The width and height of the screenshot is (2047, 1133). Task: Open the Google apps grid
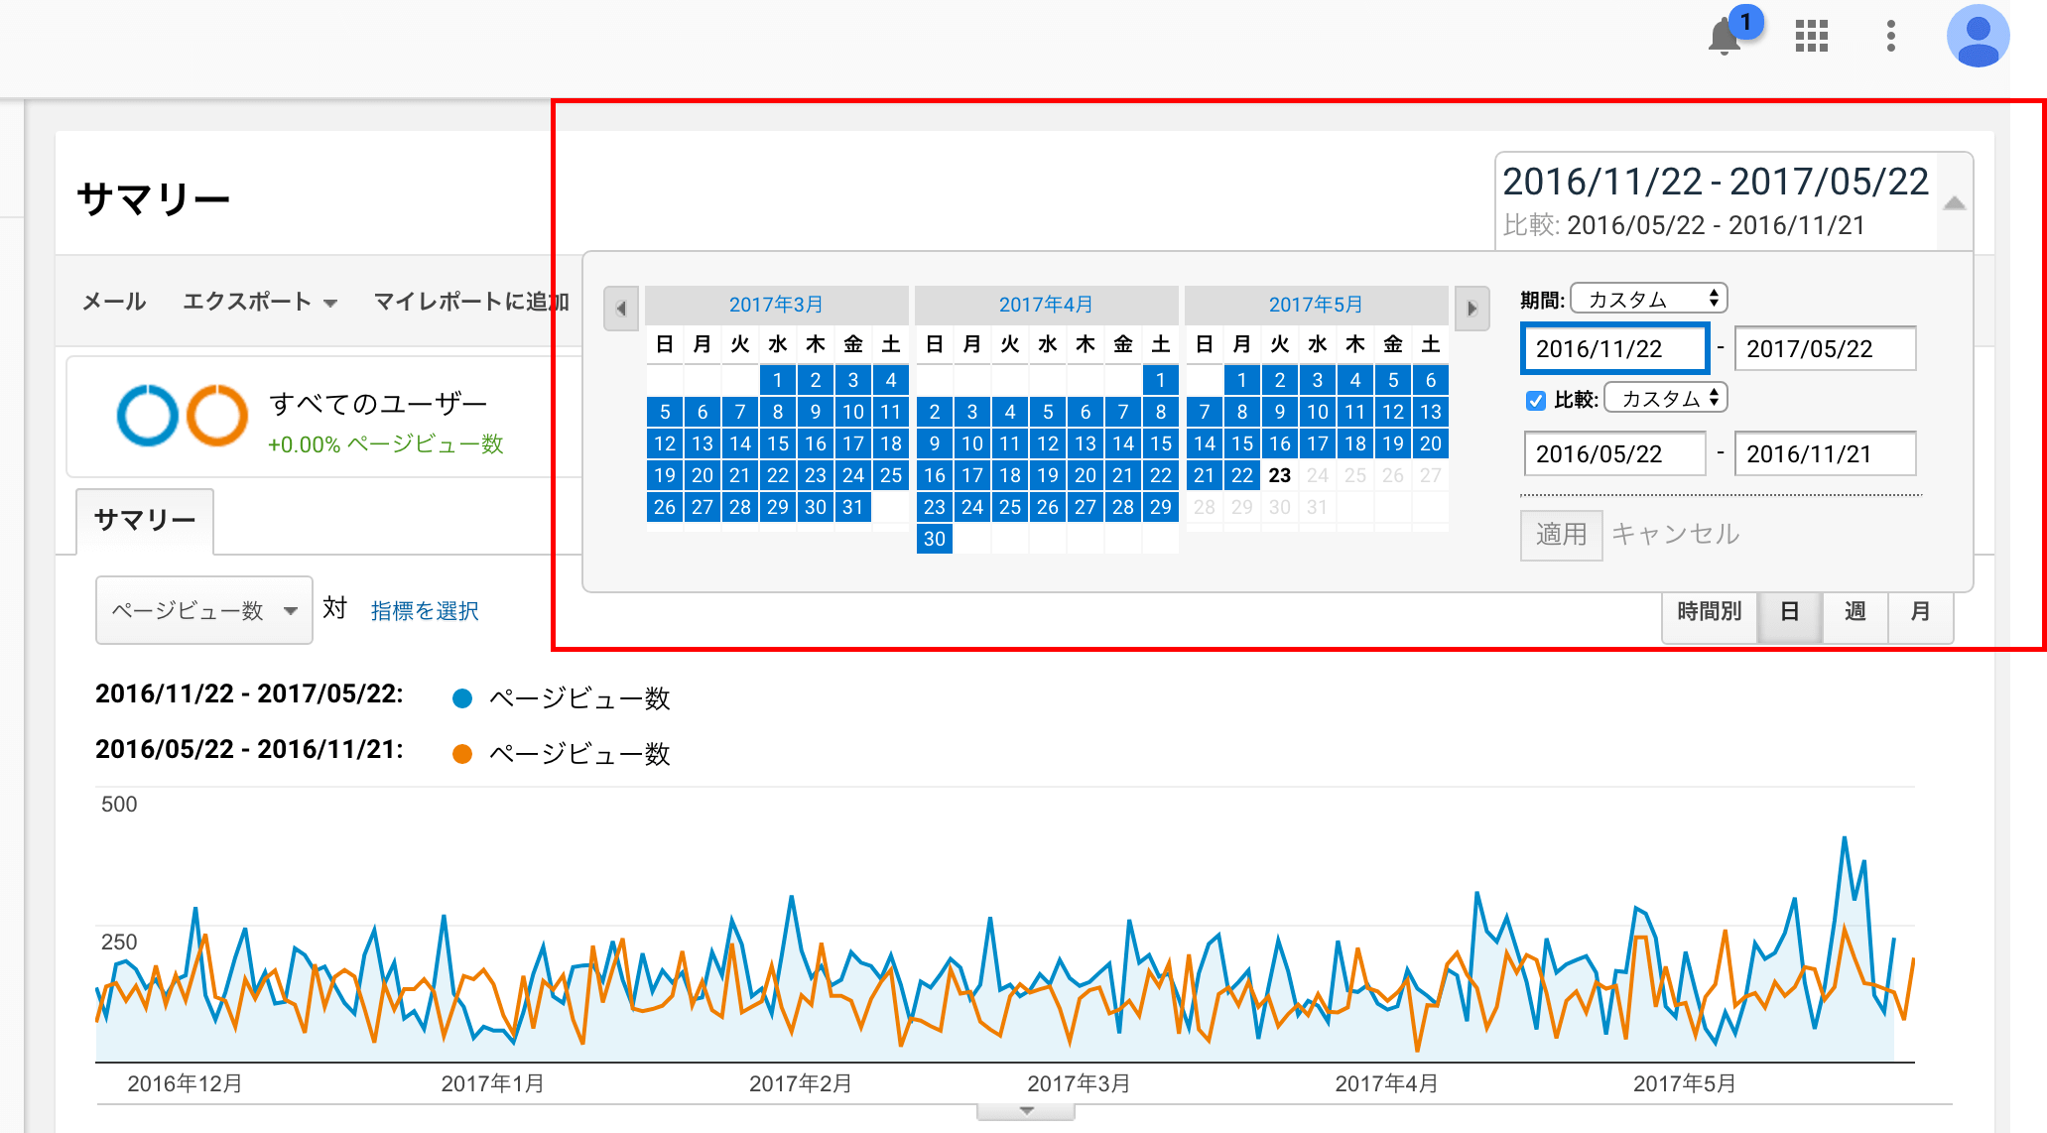coord(1812,36)
